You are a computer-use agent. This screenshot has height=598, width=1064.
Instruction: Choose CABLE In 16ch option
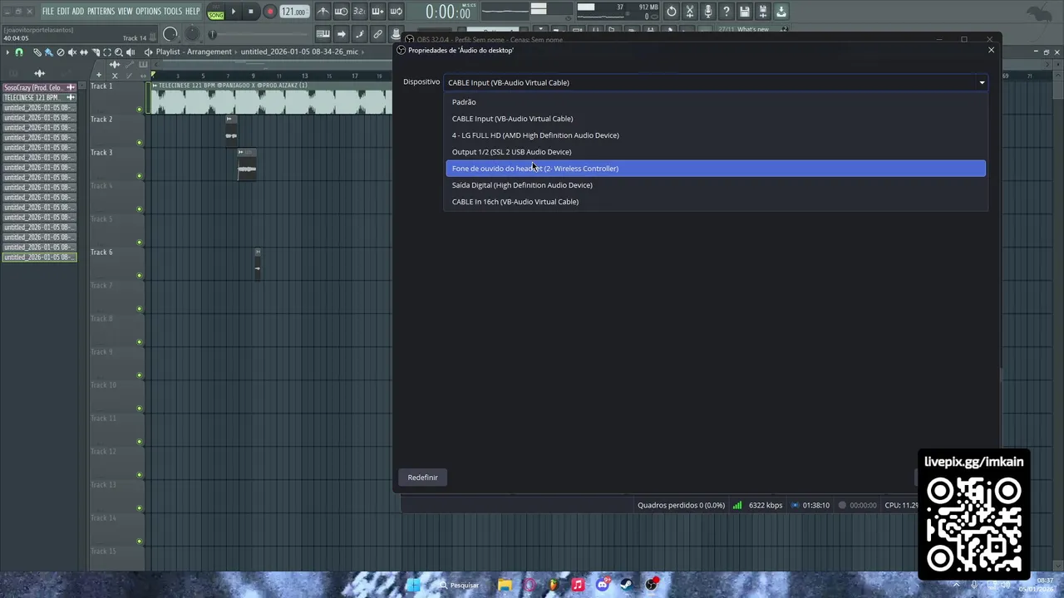pos(716,202)
